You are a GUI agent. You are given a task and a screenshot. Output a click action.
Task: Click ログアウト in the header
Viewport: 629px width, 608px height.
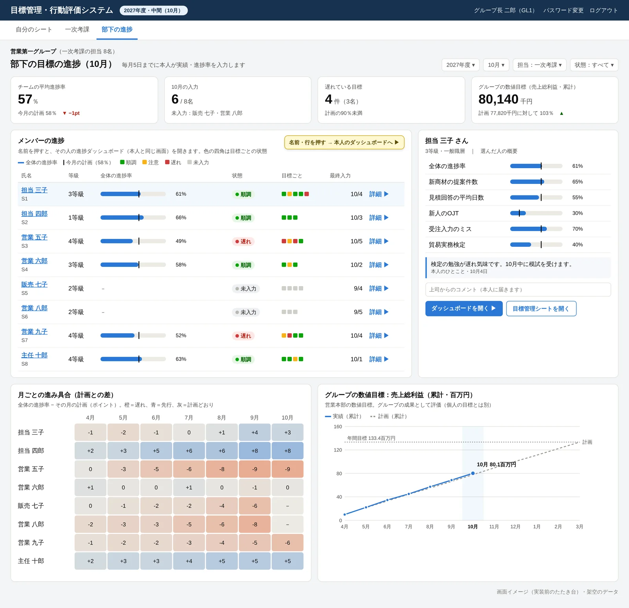coord(603,10)
